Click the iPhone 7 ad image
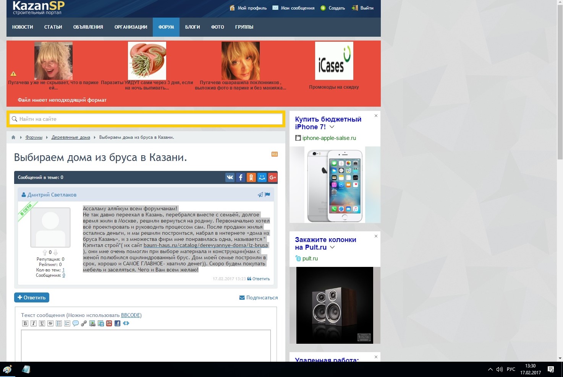 click(x=335, y=185)
